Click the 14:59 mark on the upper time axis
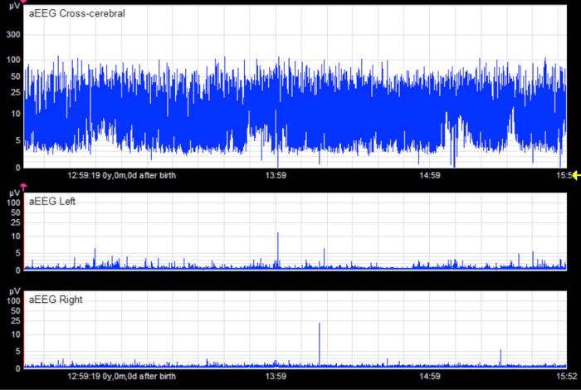581x390 pixels. (x=429, y=175)
